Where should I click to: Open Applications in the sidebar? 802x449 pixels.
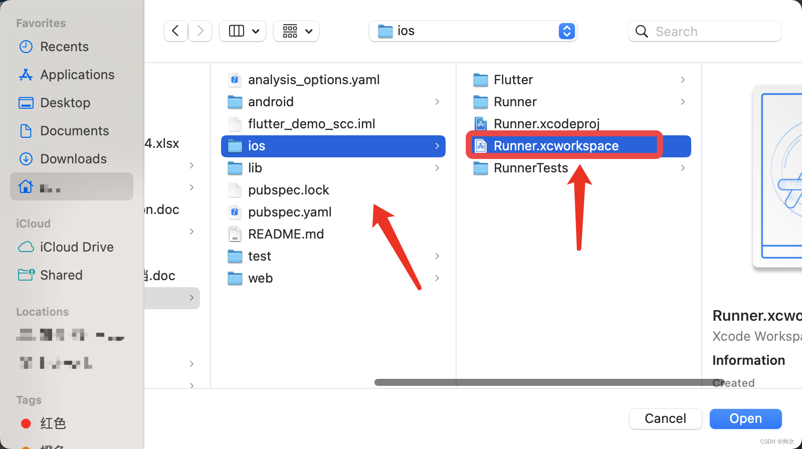(72, 75)
